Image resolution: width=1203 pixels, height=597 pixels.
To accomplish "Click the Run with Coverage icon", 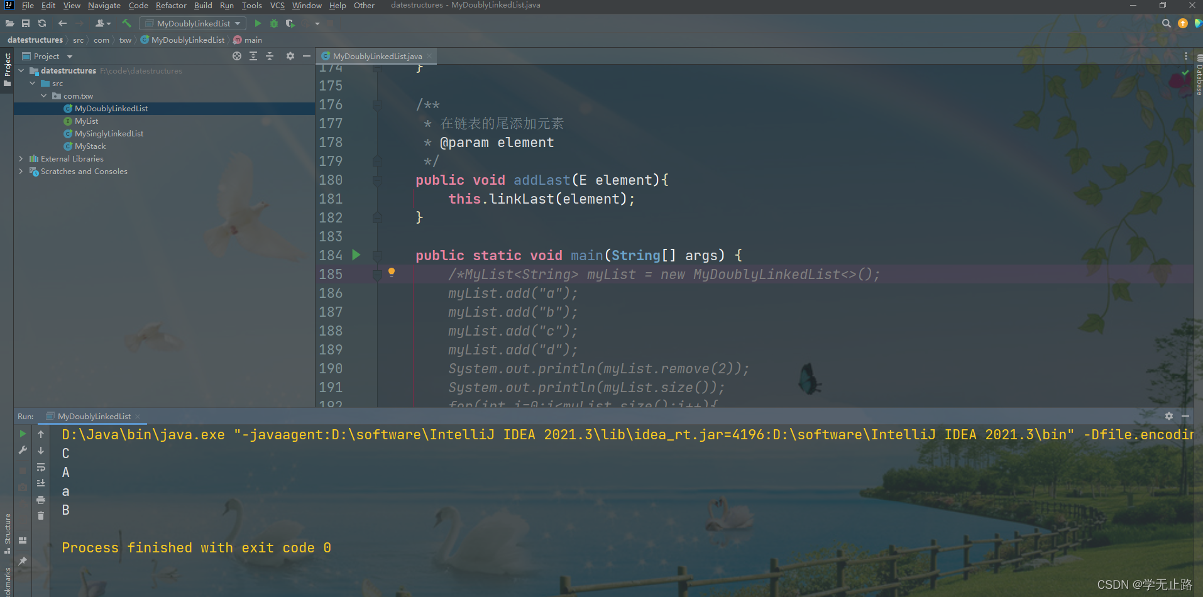I will coord(290,23).
